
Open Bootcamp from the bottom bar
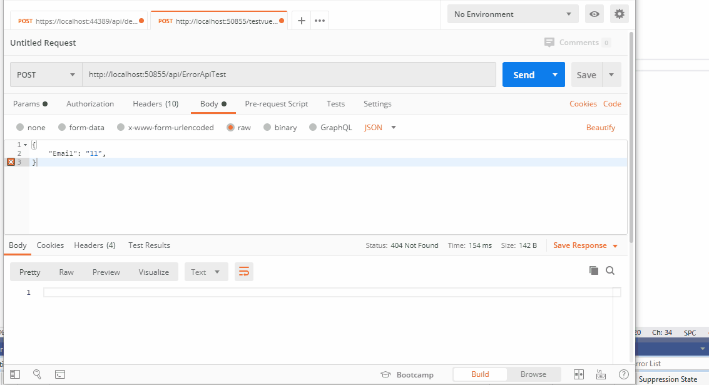407,374
